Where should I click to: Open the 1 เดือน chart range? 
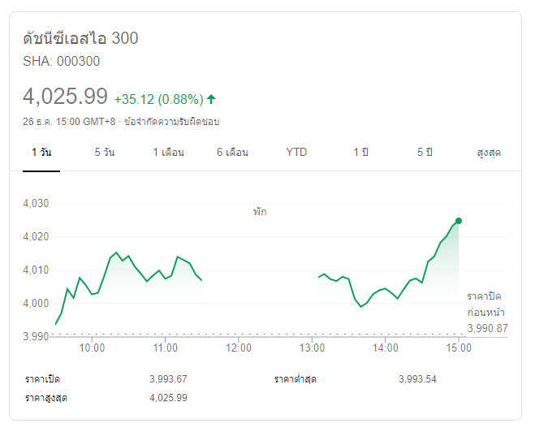pyautogui.click(x=168, y=153)
